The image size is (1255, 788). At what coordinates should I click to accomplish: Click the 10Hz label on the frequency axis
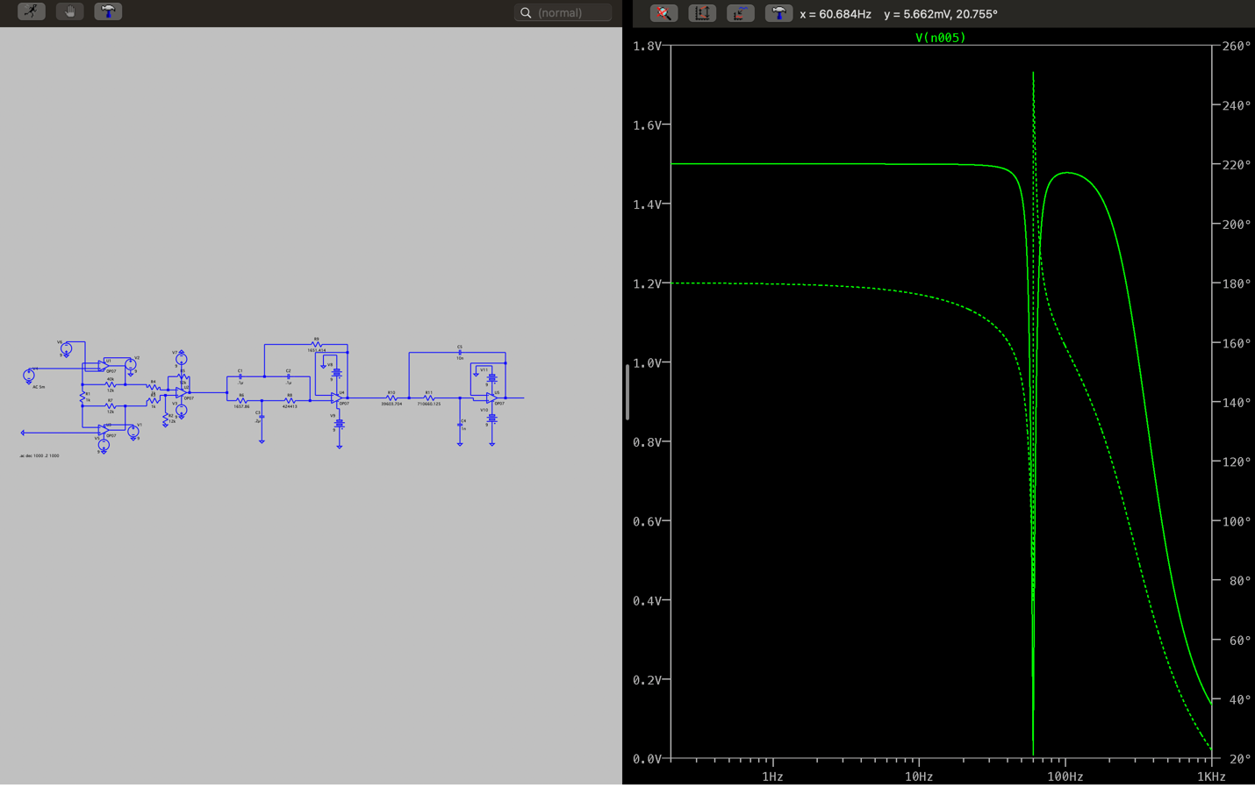pos(919,777)
